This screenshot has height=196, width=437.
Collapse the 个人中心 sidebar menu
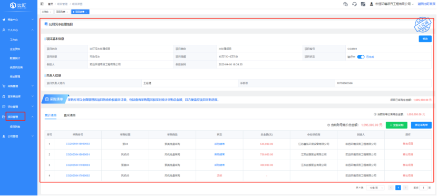coord(33,30)
